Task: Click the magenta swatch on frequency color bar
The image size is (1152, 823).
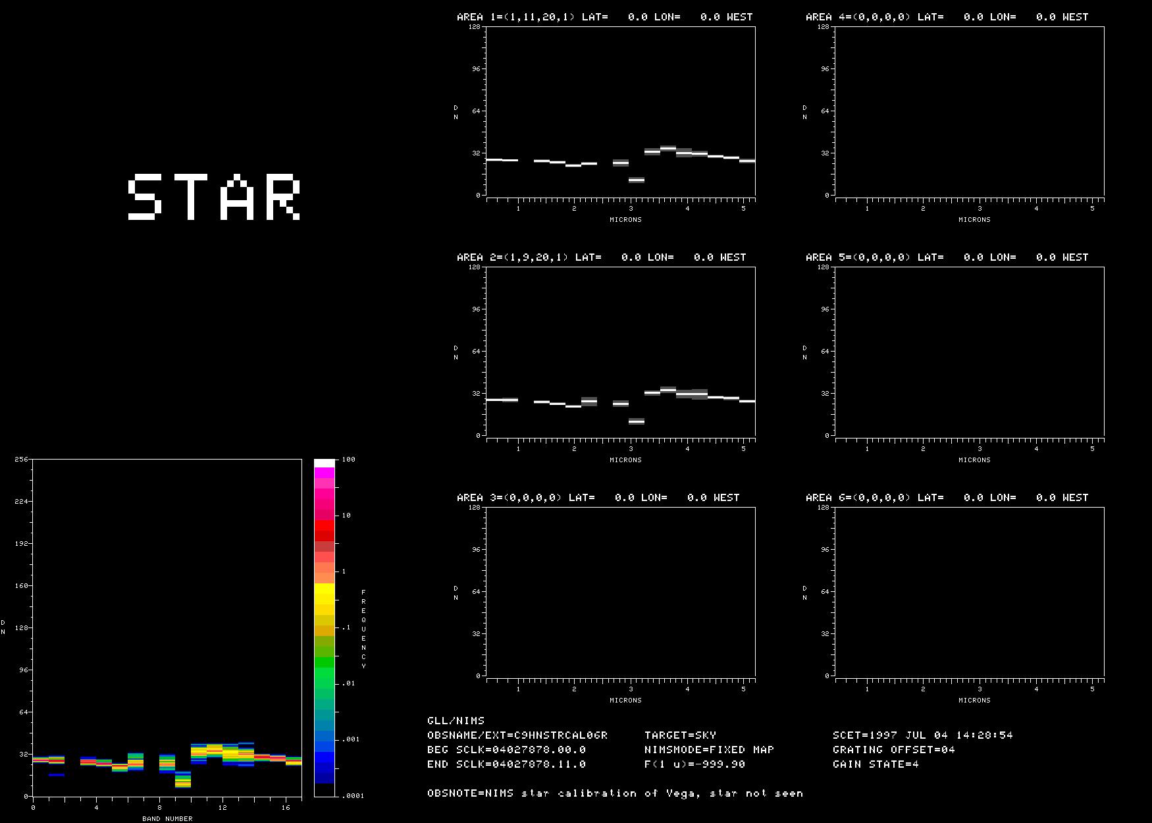Action: tap(324, 473)
